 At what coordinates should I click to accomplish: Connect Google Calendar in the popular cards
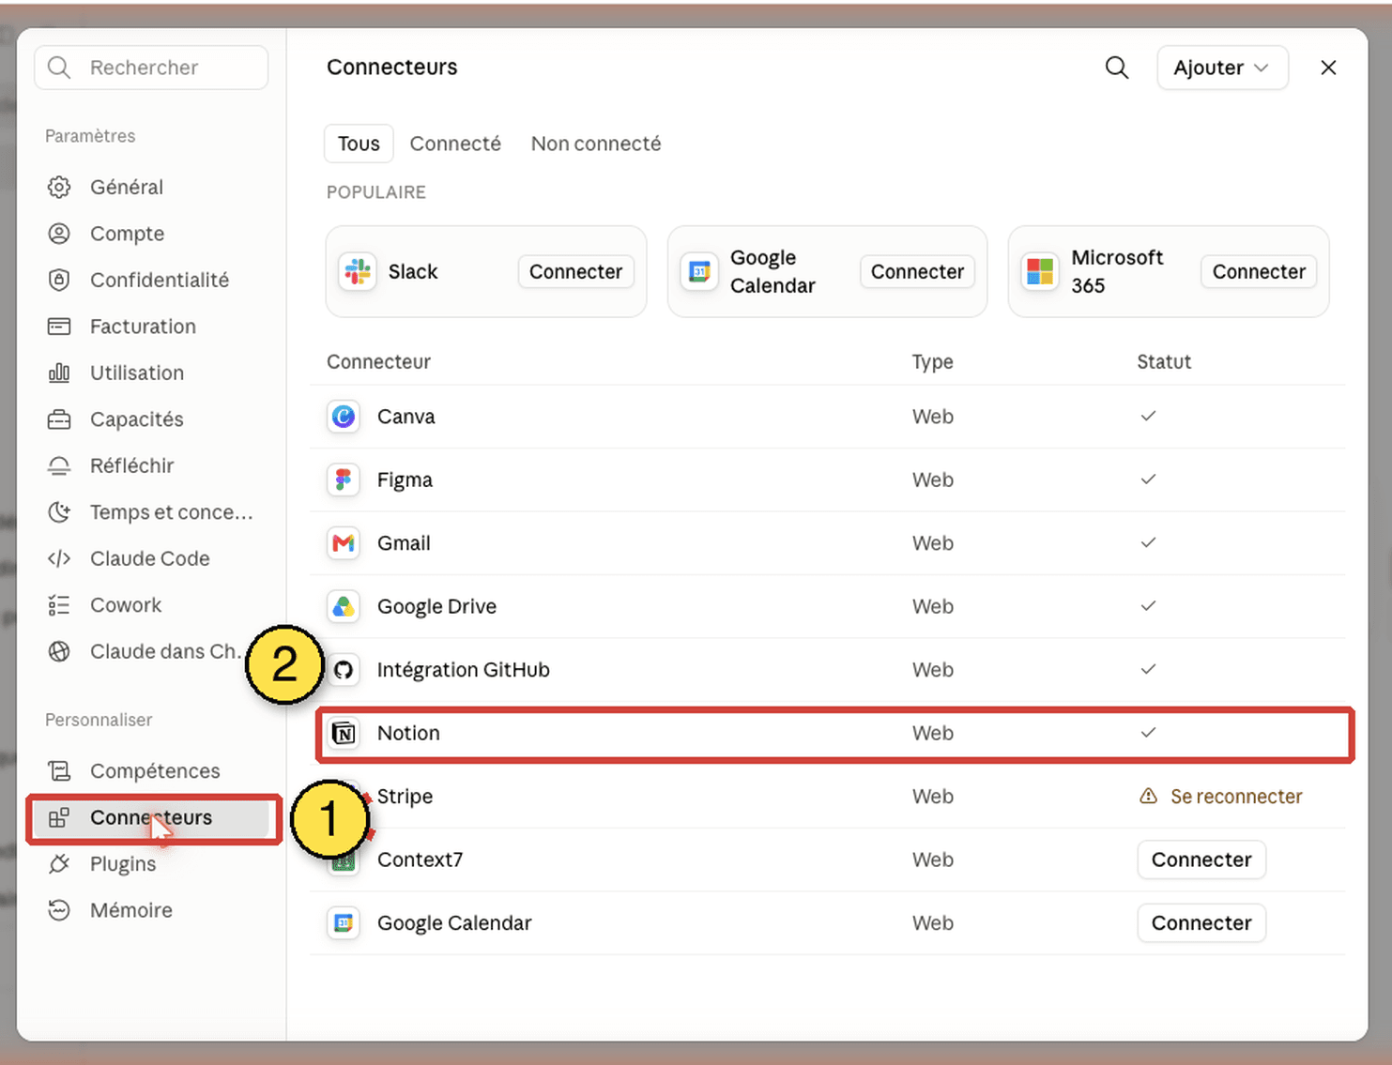[917, 271]
